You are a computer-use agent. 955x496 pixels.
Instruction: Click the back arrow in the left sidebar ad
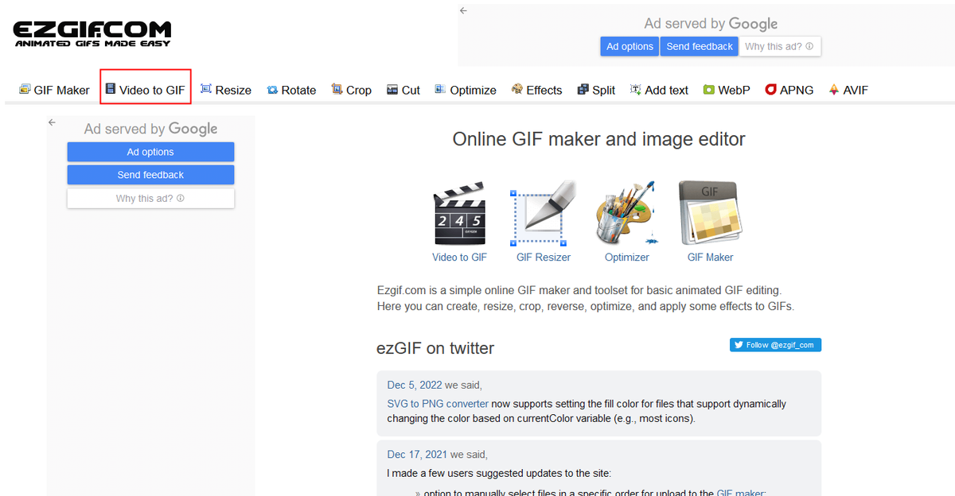tap(52, 122)
